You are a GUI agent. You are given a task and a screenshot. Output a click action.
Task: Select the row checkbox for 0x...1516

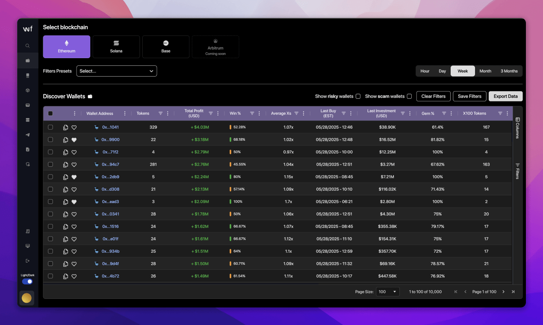click(x=50, y=227)
